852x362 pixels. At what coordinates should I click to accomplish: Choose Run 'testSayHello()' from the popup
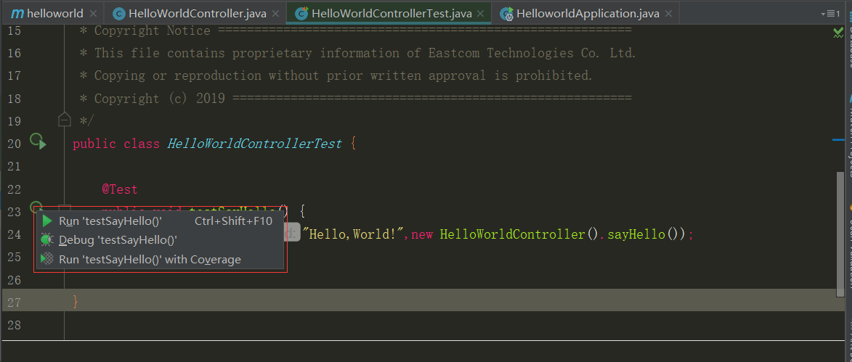(x=160, y=221)
